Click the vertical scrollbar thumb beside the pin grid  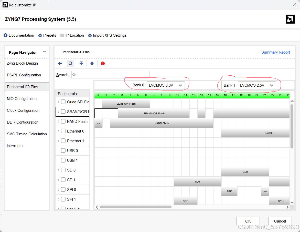click(292, 126)
